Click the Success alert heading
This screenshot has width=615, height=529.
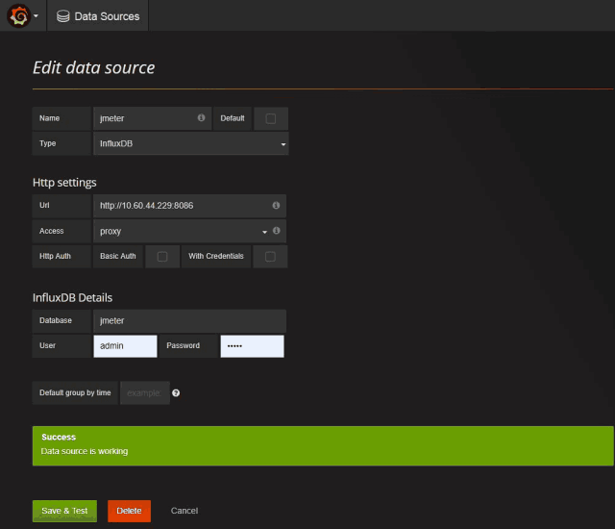tap(59, 438)
